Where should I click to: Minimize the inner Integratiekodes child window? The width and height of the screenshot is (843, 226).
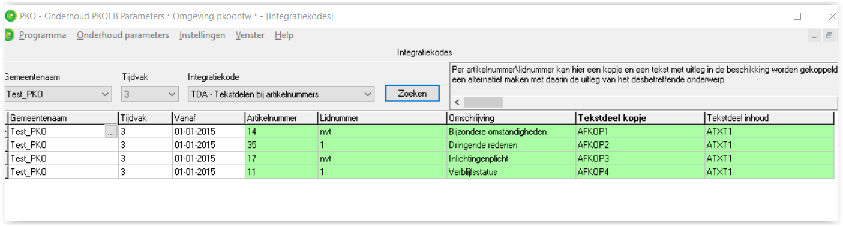pyautogui.click(x=815, y=35)
